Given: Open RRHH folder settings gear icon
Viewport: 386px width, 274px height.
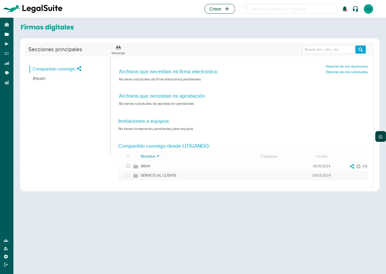Looking at the screenshot, I should coord(358,166).
